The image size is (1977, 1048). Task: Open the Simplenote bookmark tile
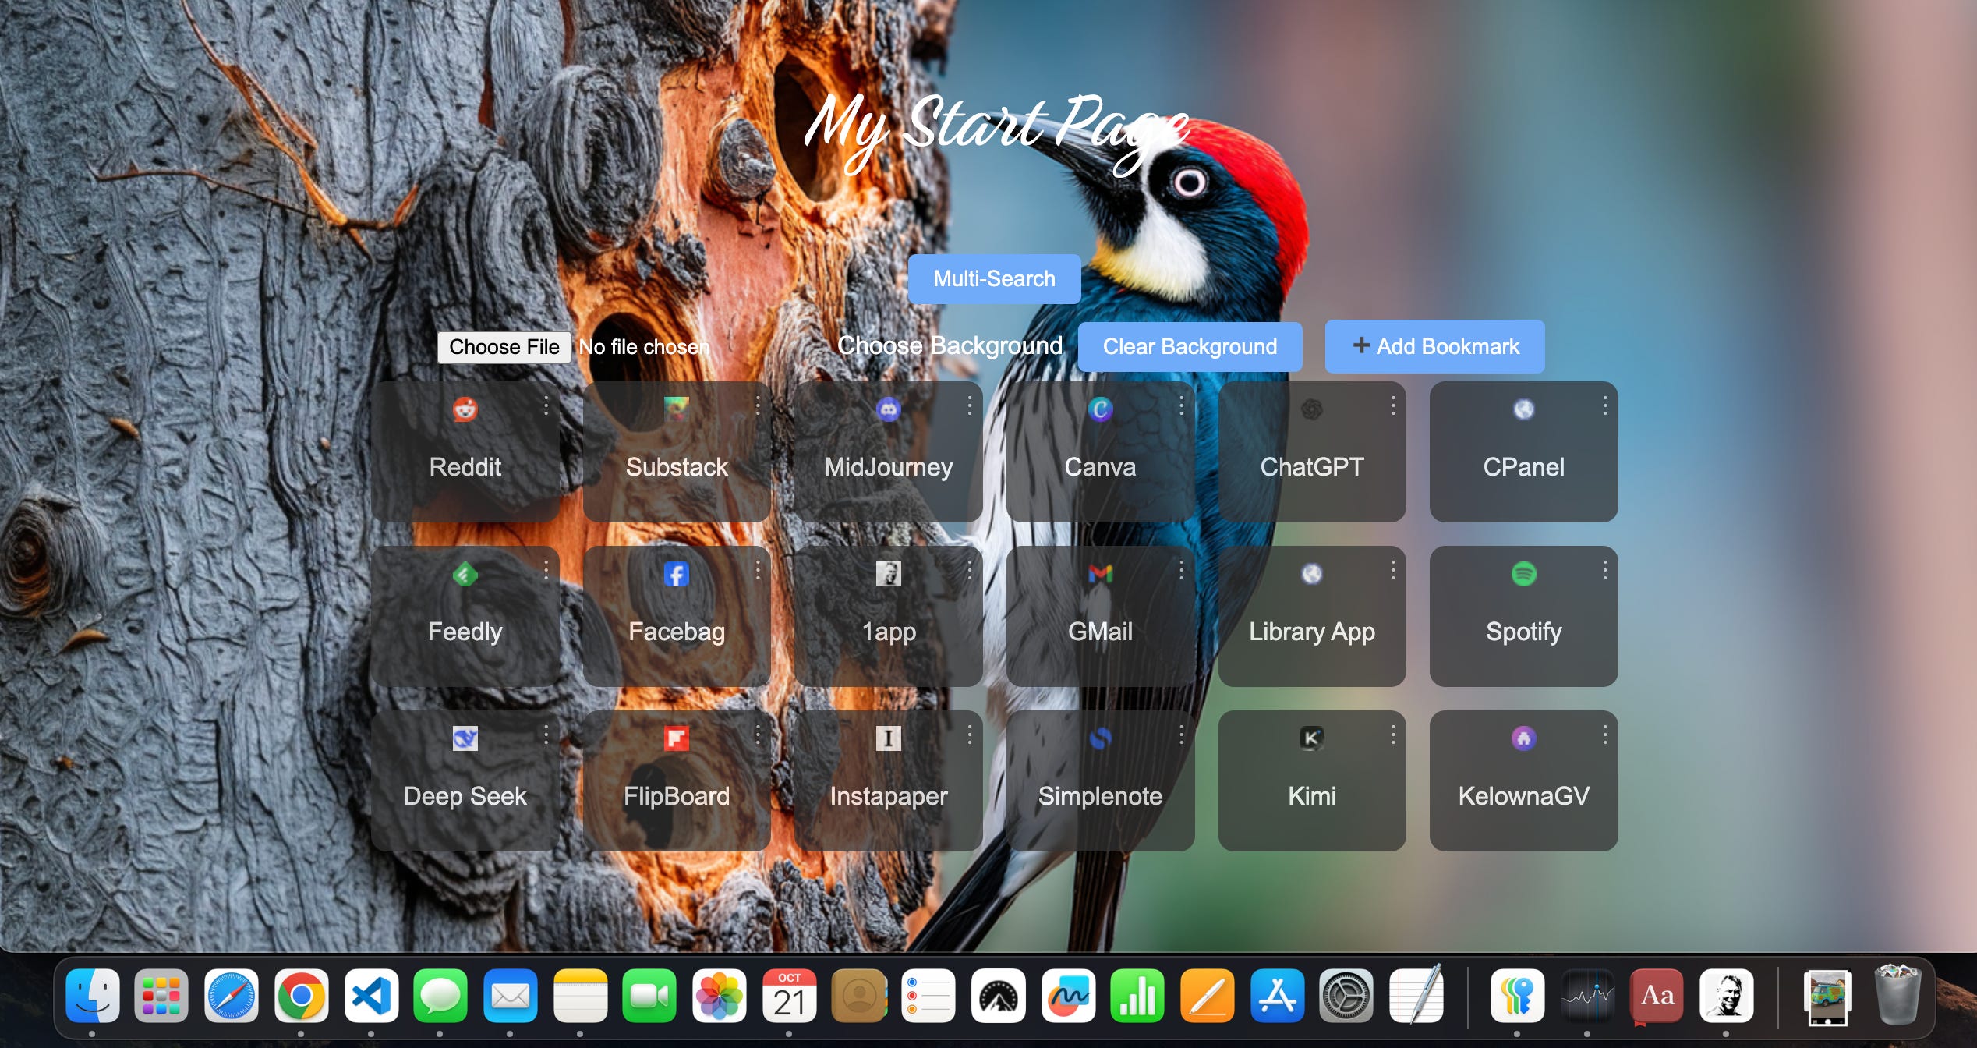pos(1100,780)
